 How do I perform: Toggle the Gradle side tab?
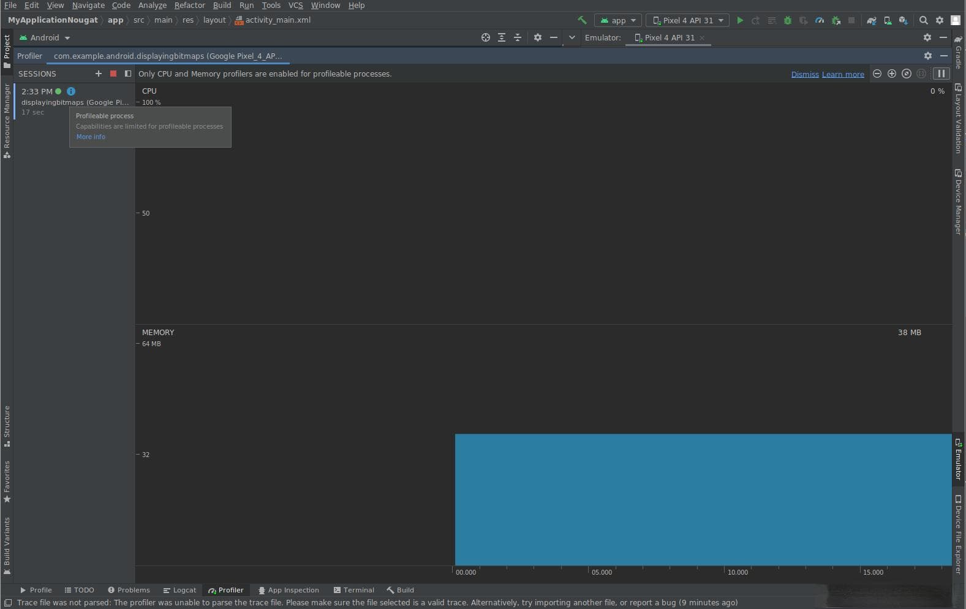(x=959, y=51)
